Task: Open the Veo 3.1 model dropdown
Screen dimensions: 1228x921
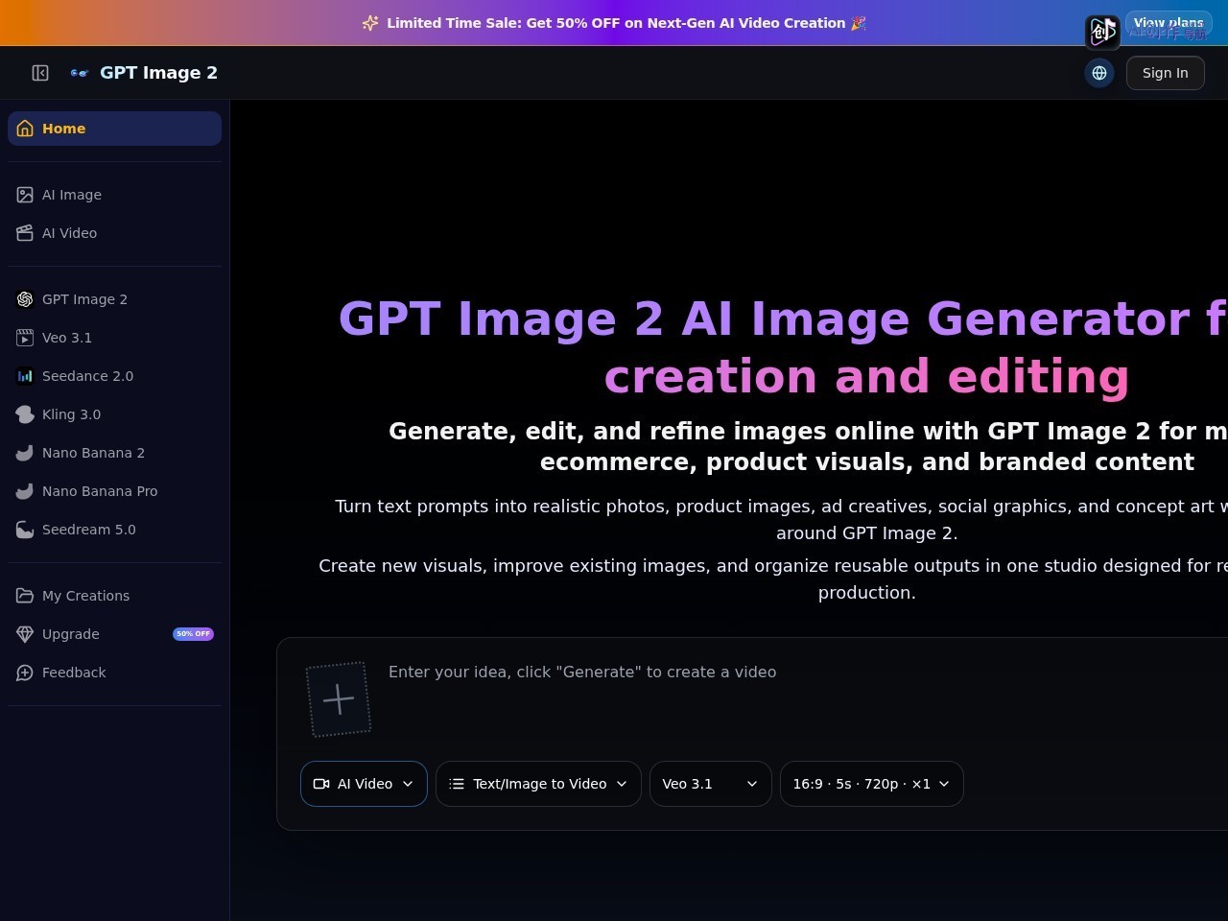Action: [x=711, y=784]
